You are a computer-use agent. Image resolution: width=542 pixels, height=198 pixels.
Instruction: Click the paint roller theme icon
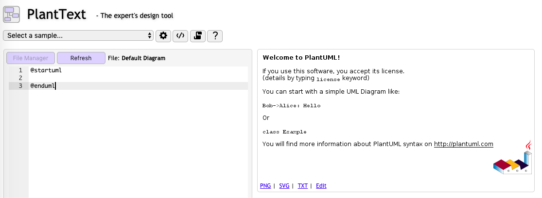click(x=197, y=35)
